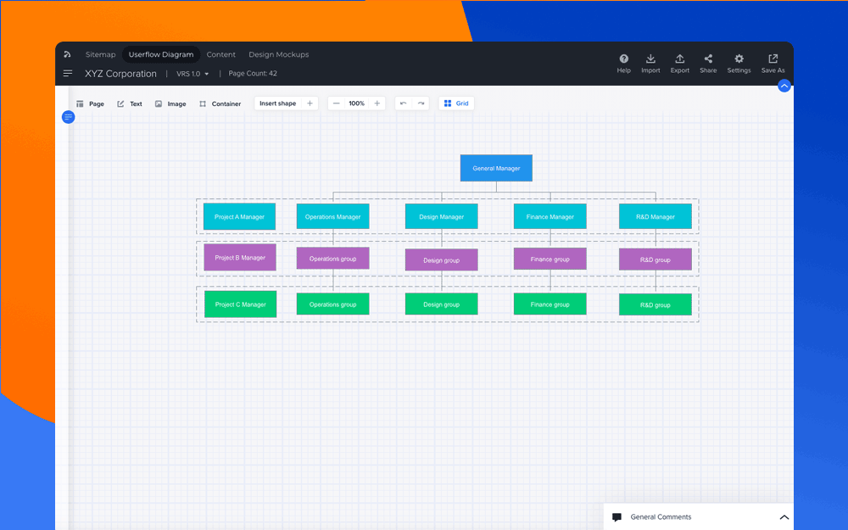Open the VRS 1.0 version dropdown

pyautogui.click(x=192, y=74)
